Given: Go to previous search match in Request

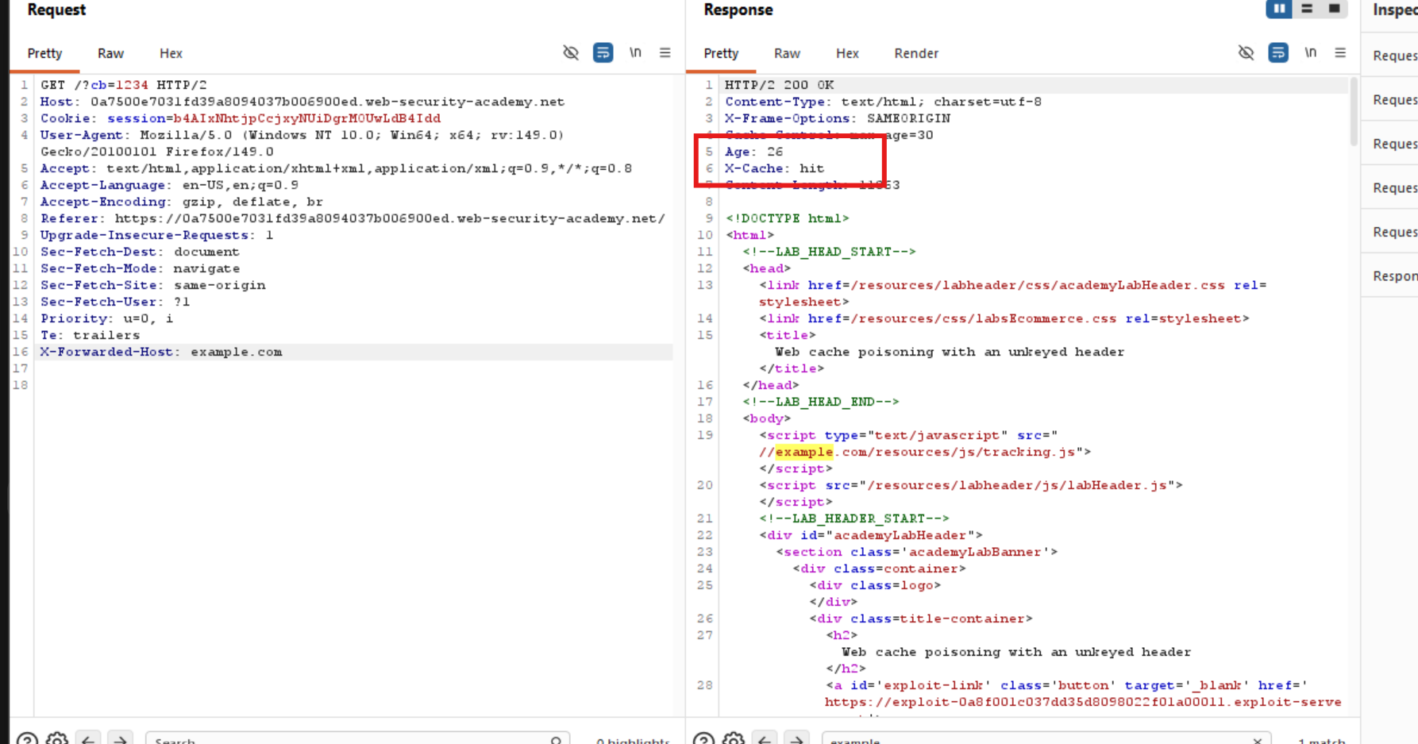Looking at the screenshot, I should tap(88, 739).
